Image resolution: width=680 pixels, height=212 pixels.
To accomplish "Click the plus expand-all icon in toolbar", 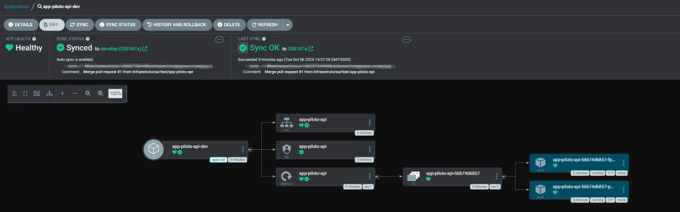I will point(62,93).
